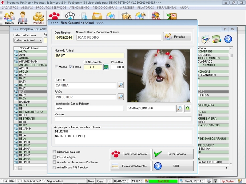Click the Vacinas input field
Viewport: 246px width, 184px height.
click(123, 119)
